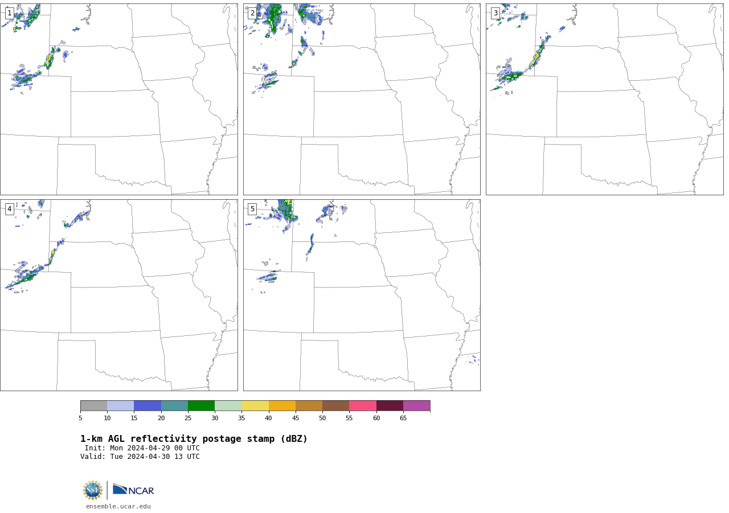Click the colorbar tick label 35
Image resolution: width=729 pixels, height=513 pixels.
(x=241, y=418)
